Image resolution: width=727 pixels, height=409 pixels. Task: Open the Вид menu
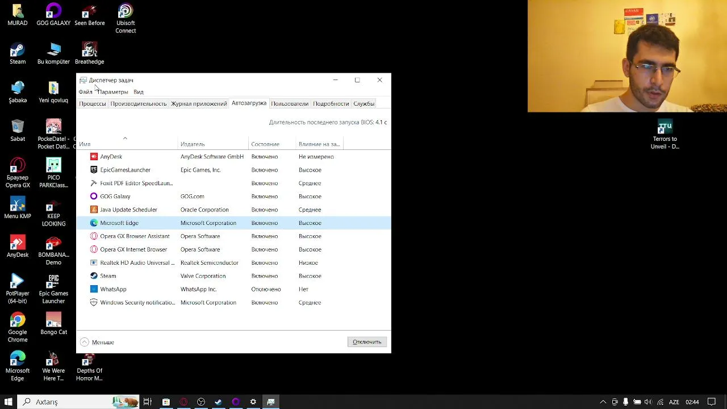(139, 91)
